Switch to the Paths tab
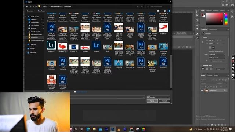 [216, 76]
